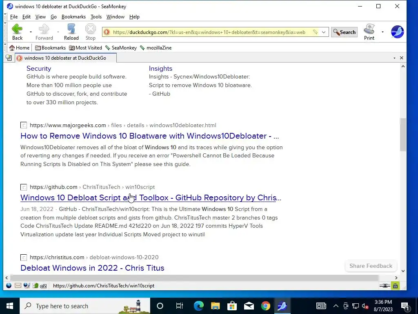Viewport: 418px width, 314px height.
Task: Click the Share Feedback button
Action: (x=371, y=266)
